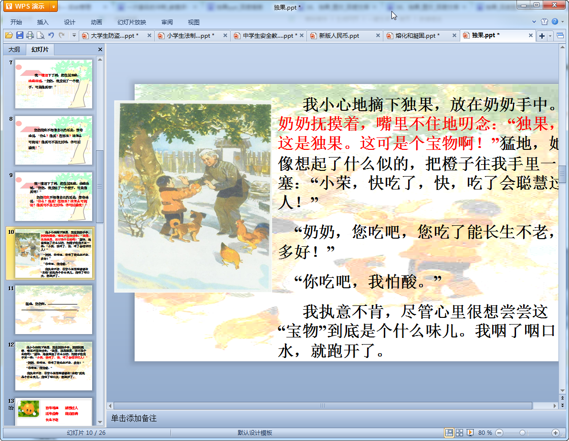Click the ribbon collapse chevron icon
This screenshot has width=569, height=441.
pyautogui.click(x=534, y=22)
